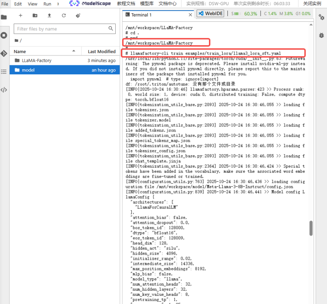The height and width of the screenshot is (304, 327).
Task: Open running terminals and kernels sidebar icon
Action: [x=4, y=35]
